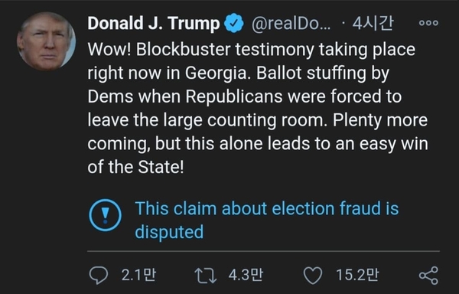Click the 'Wow! Blockbuster testimony' tweet line
459x294 pixels.
click(x=252, y=50)
